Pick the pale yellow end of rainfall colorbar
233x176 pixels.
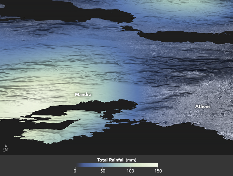click(x=156, y=165)
